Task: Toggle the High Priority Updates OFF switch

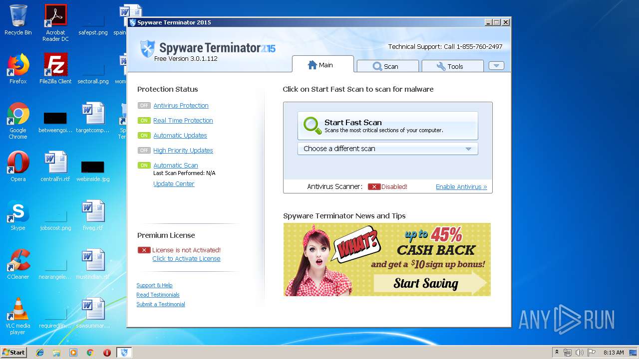Action: click(x=144, y=150)
